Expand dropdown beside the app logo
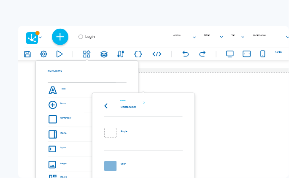Image resolution: width=289 pixels, height=178 pixels. click(41, 38)
